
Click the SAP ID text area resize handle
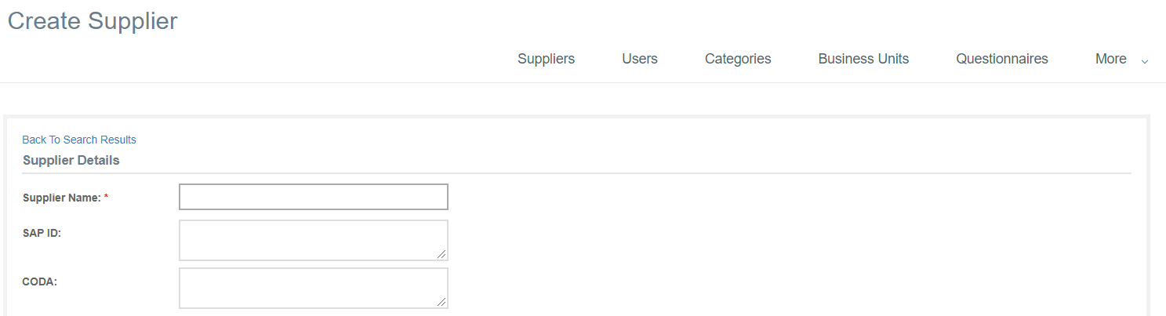click(x=442, y=254)
